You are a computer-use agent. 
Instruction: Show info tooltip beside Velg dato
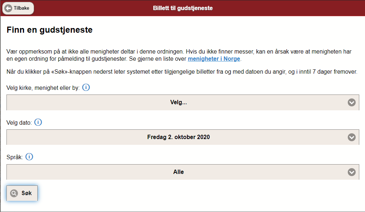[38, 122]
